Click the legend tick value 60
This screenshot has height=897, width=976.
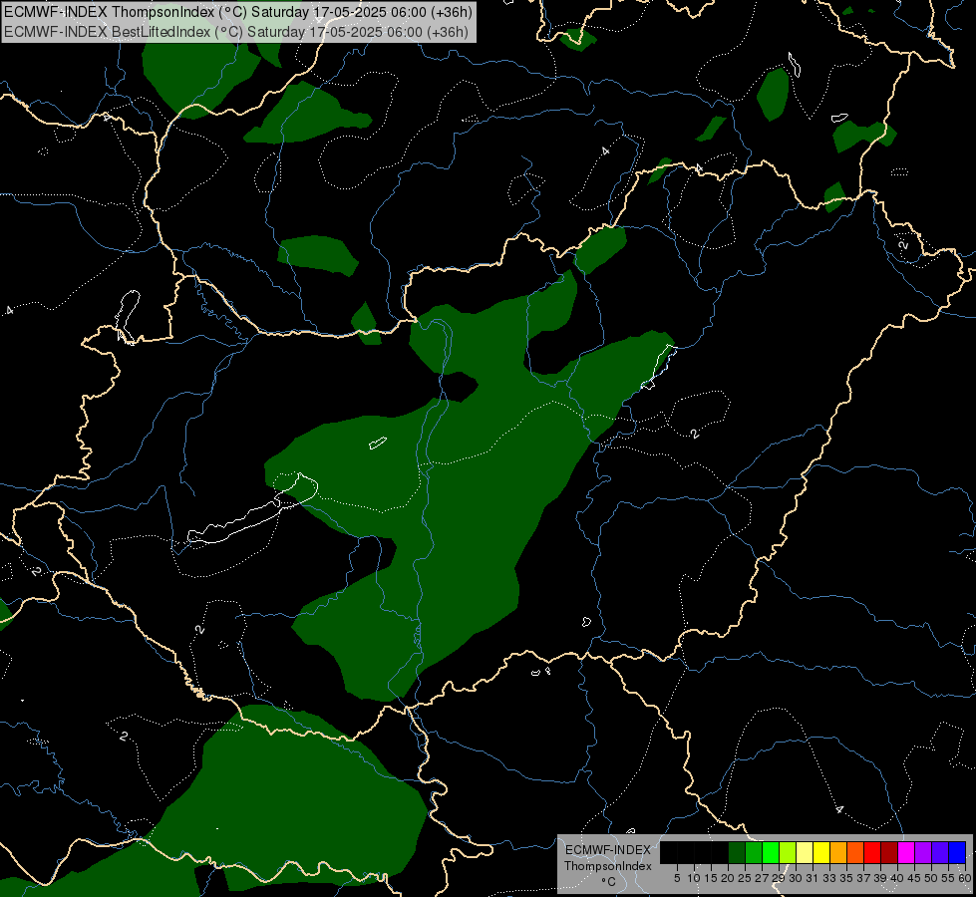pyautogui.click(x=965, y=878)
